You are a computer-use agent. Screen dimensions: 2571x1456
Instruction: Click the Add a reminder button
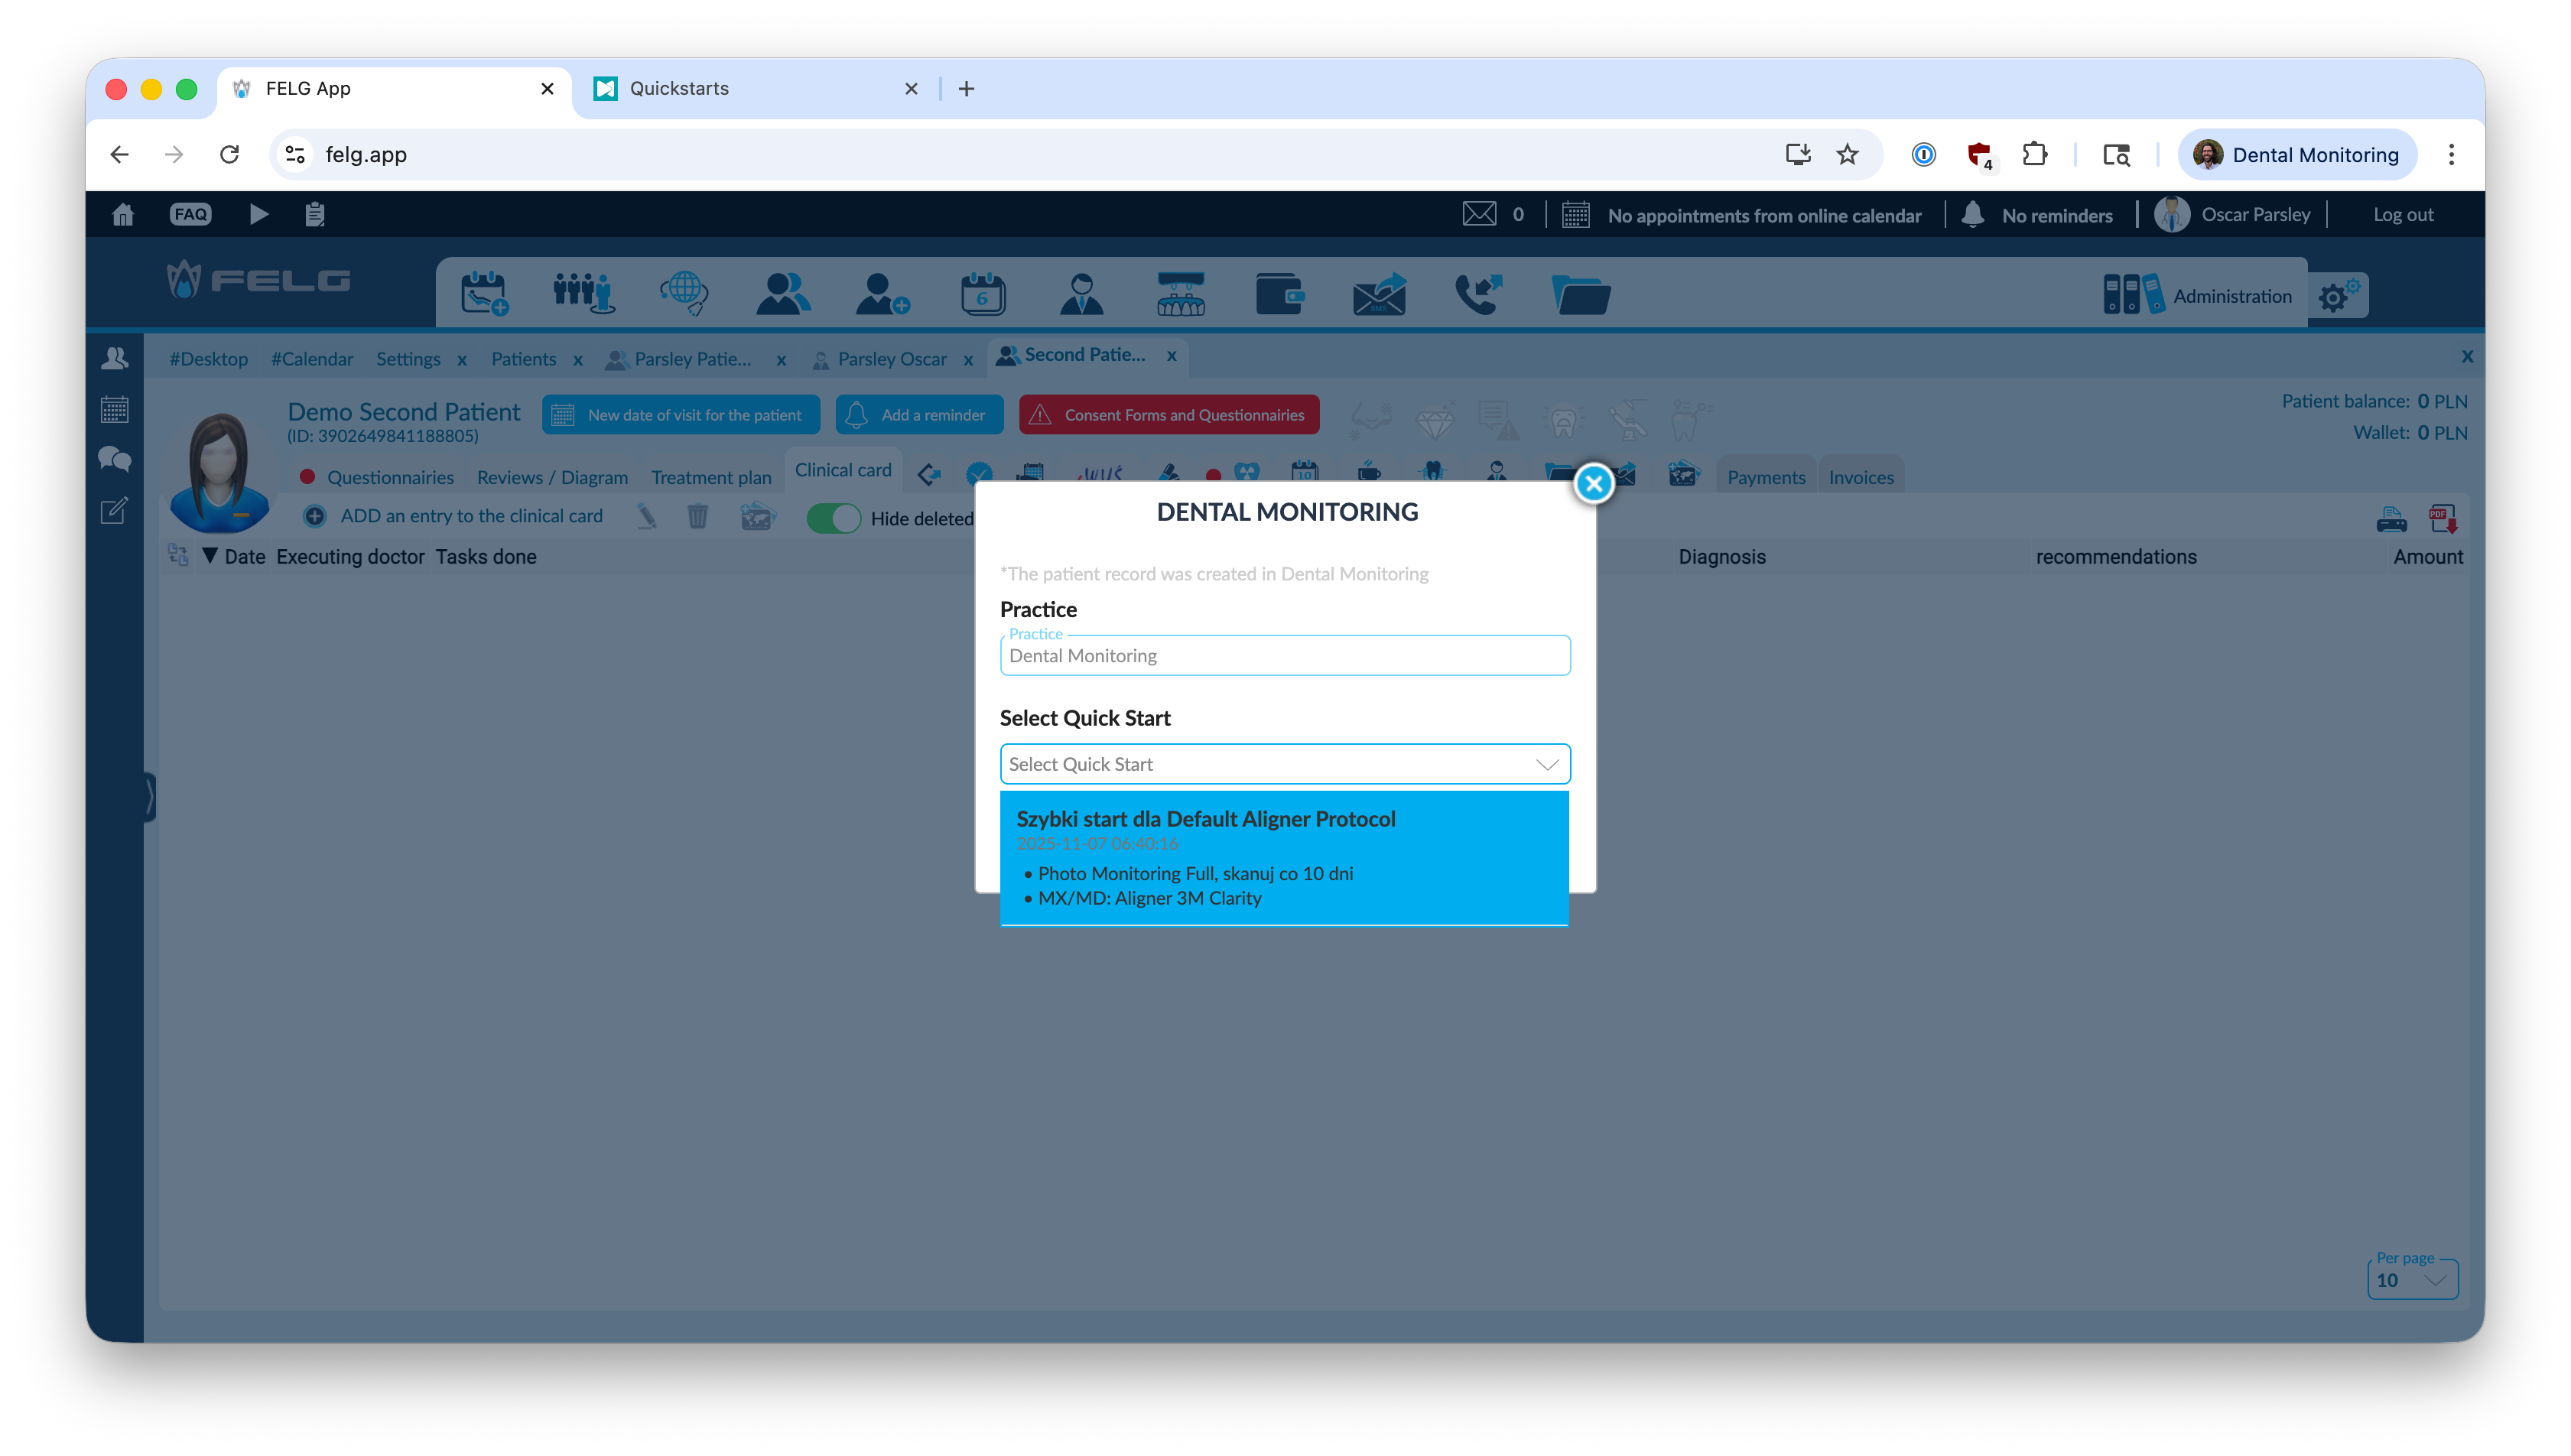click(919, 415)
